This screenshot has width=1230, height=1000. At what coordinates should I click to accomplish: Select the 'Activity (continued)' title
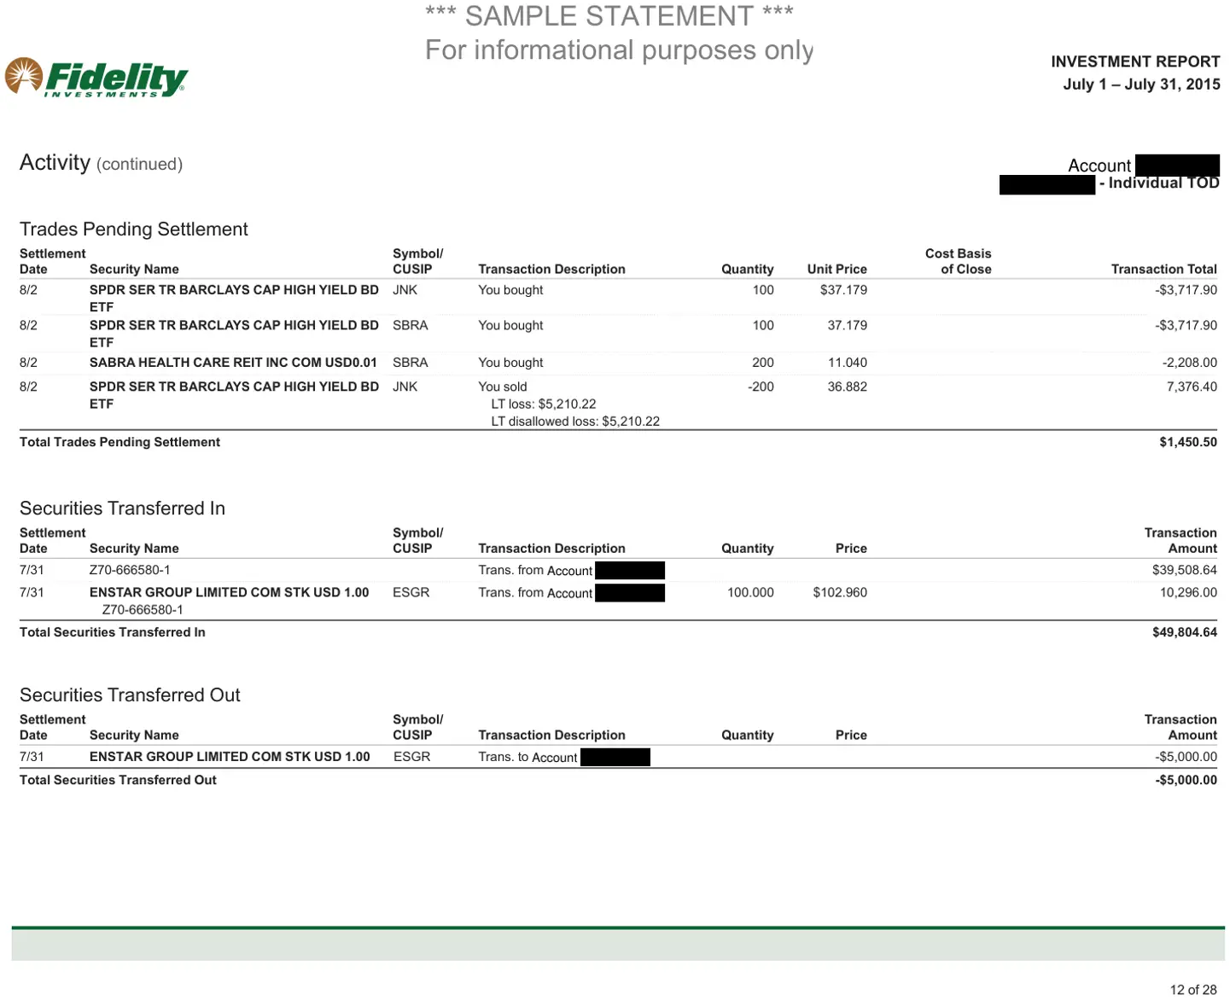click(101, 163)
